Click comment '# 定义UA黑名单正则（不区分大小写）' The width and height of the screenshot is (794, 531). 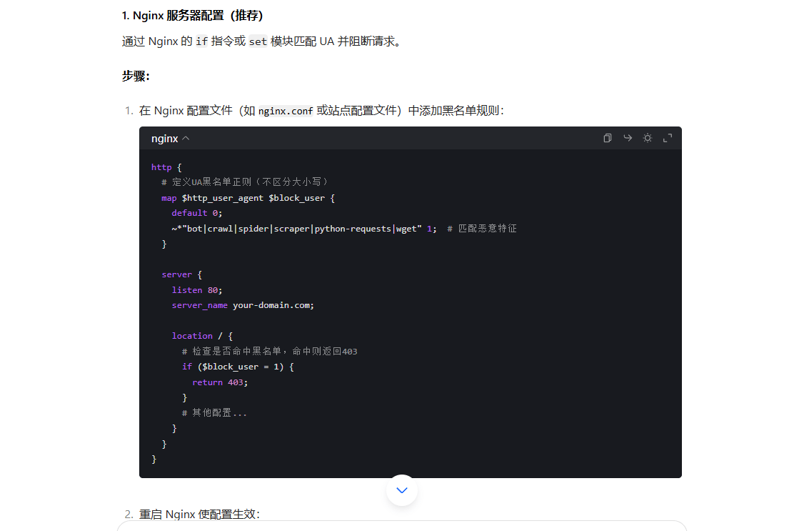[x=245, y=182]
